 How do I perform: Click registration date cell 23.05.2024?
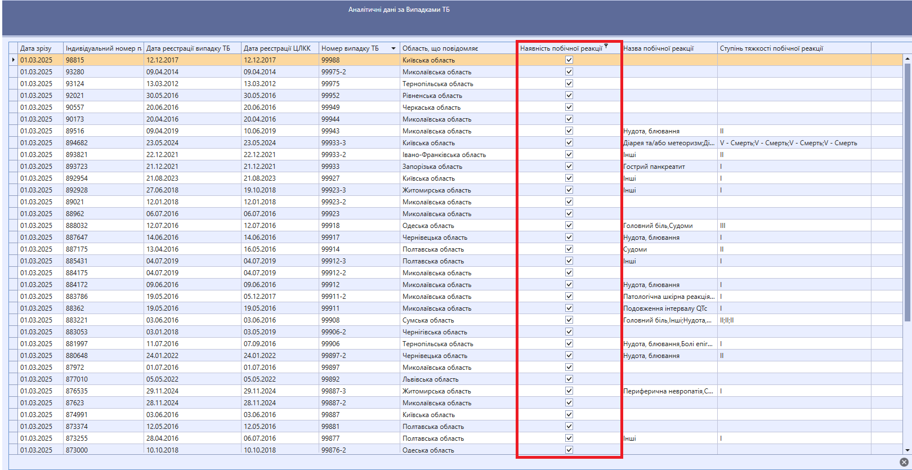tap(193, 143)
